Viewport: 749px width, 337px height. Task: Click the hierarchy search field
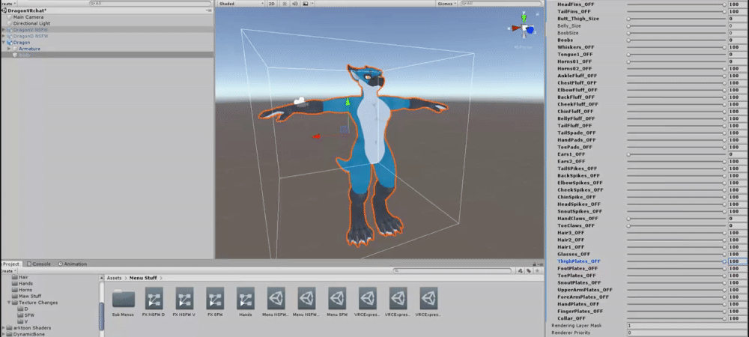click(151, 3)
